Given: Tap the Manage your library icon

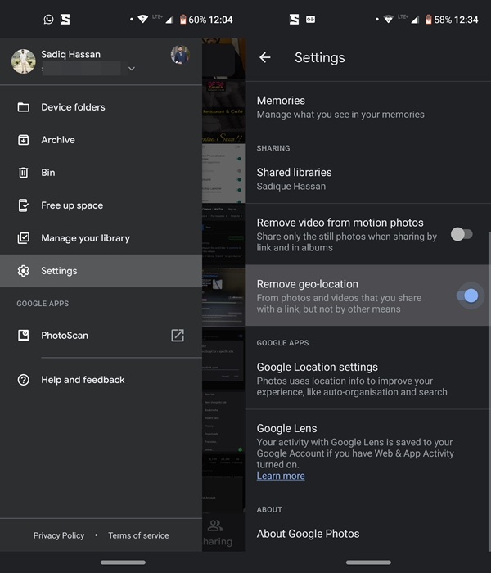Looking at the screenshot, I should click(x=24, y=238).
